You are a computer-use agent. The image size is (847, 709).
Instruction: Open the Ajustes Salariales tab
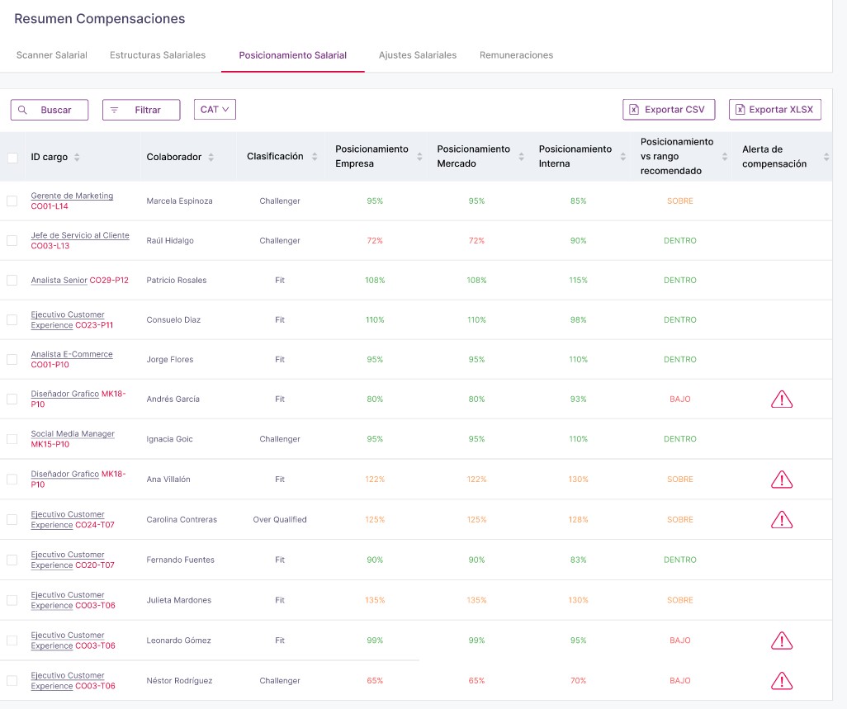point(417,55)
